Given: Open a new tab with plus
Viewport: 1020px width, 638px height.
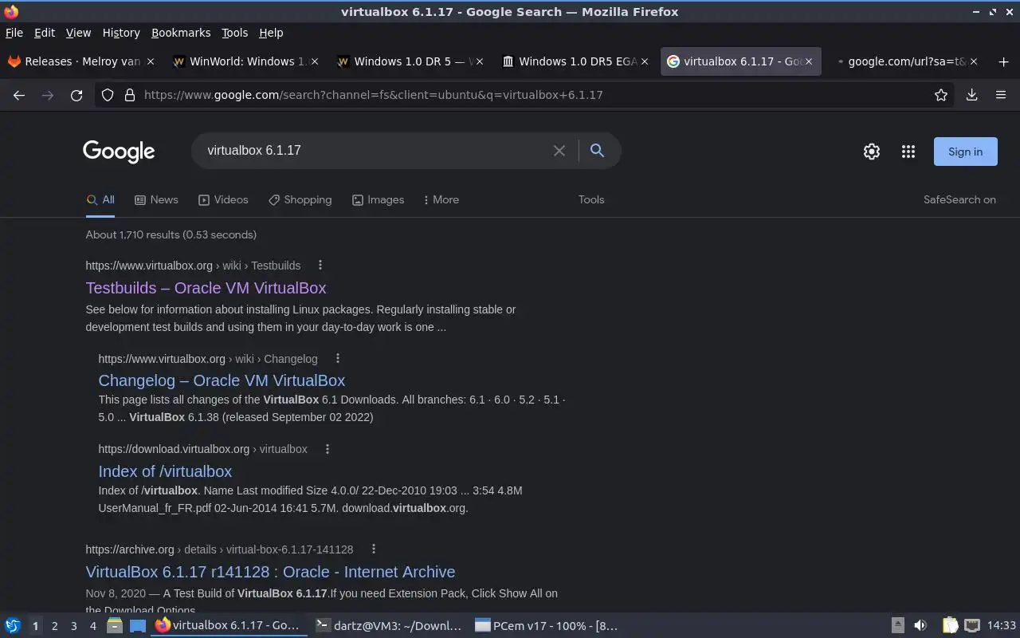Looking at the screenshot, I should [1003, 61].
